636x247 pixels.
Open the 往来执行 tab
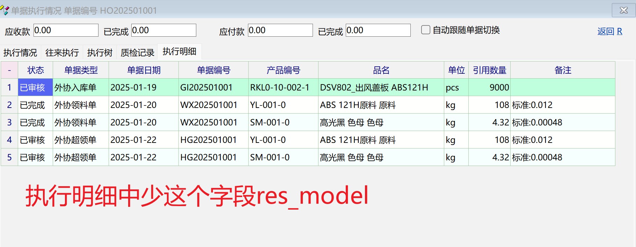click(62, 53)
